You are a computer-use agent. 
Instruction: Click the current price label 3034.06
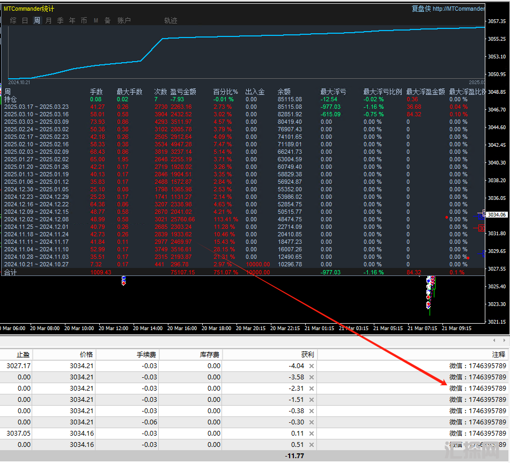pos(497,214)
